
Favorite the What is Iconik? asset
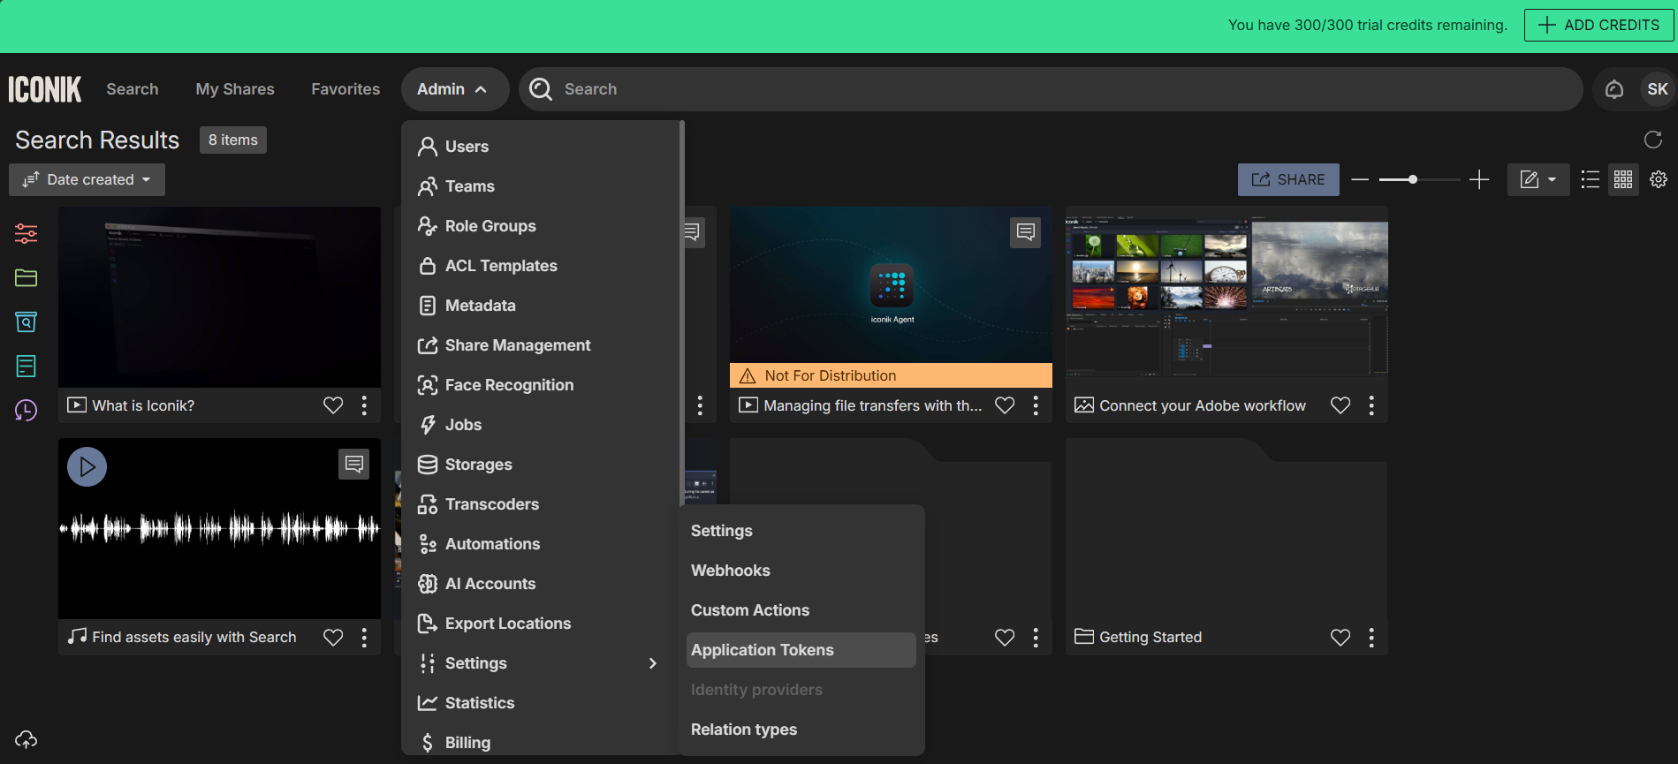pos(333,405)
